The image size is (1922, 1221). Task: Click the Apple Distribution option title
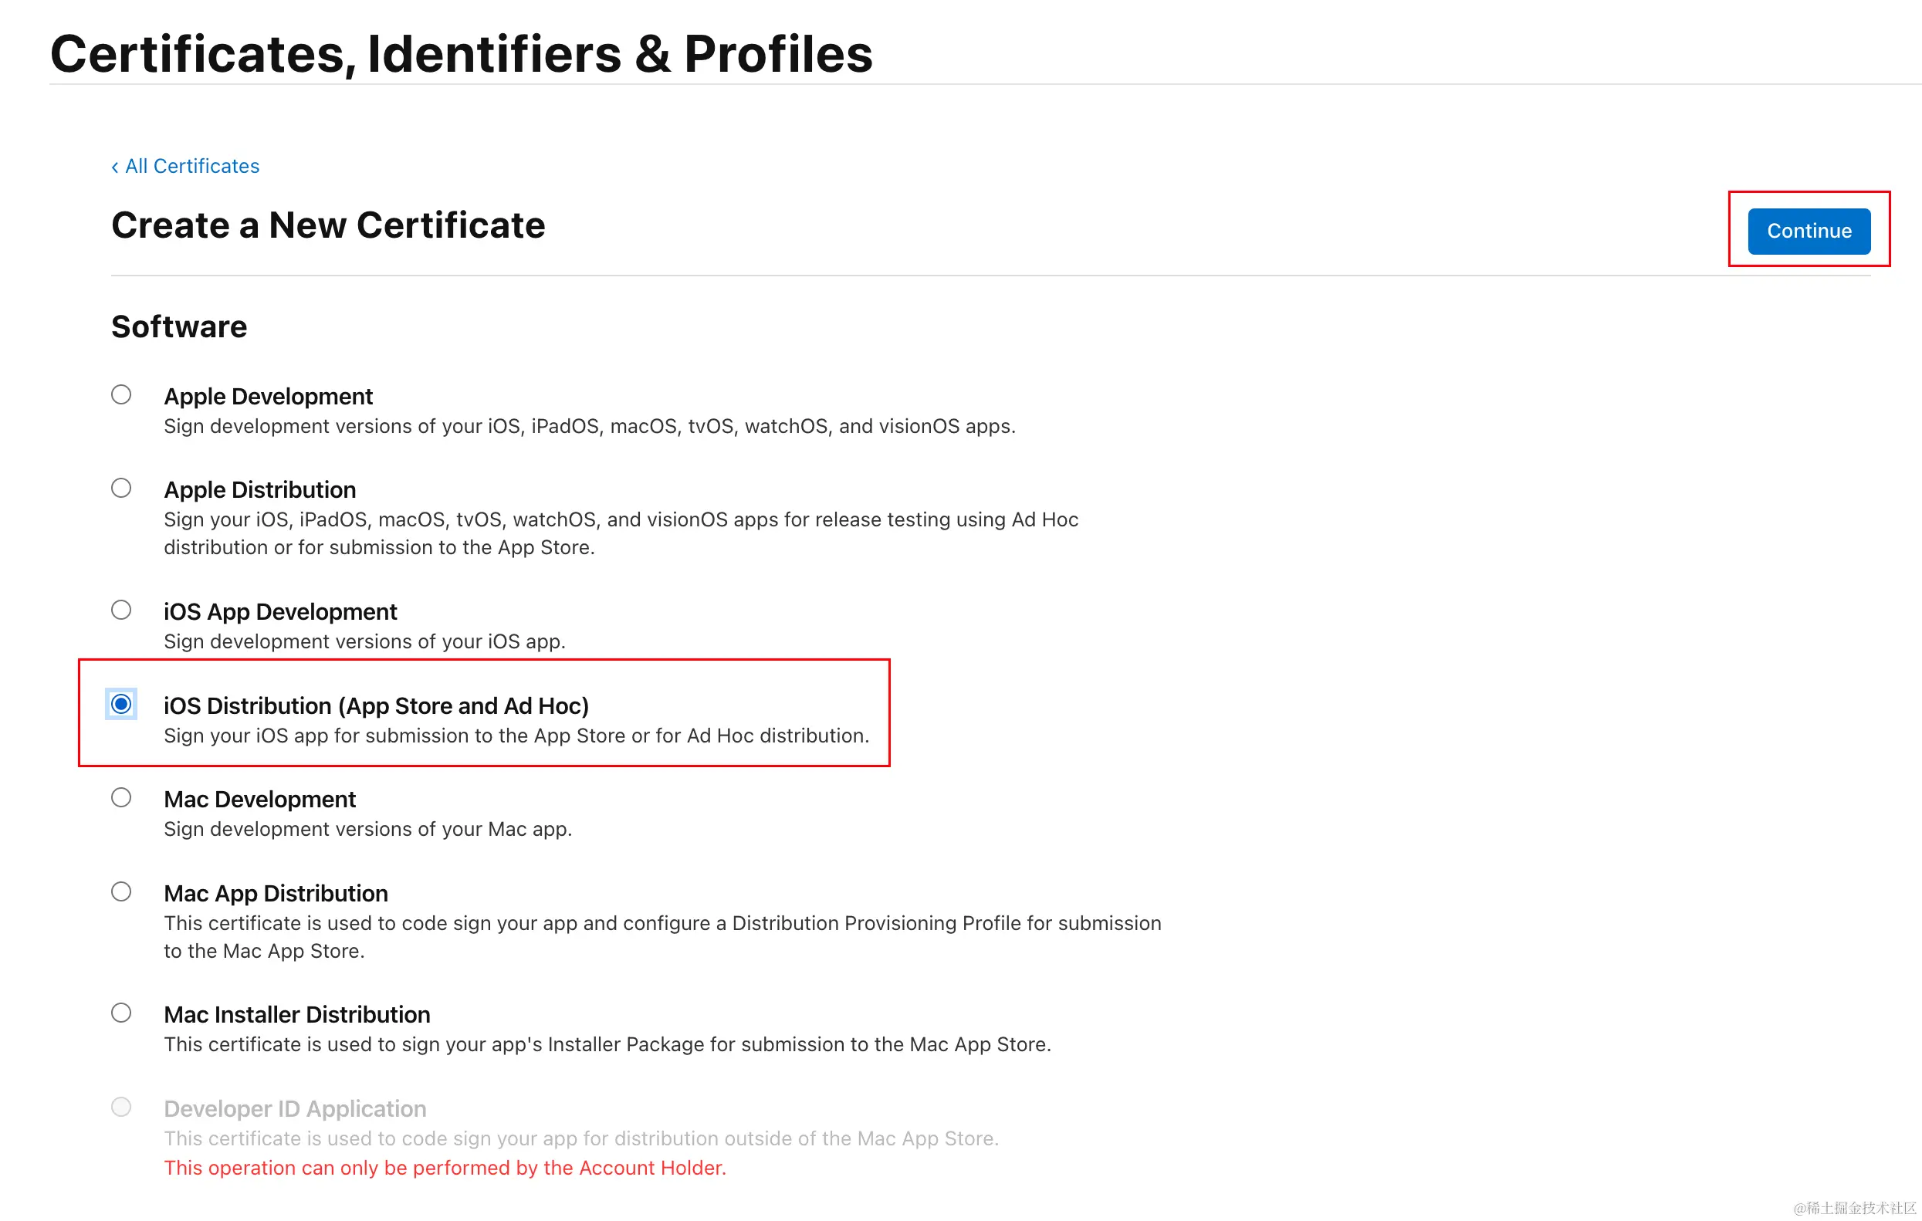tap(259, 490)
